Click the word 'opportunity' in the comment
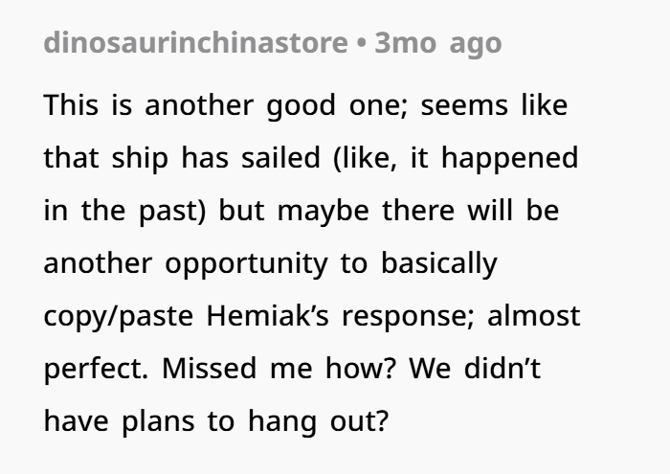Viewport: 670px width, 474px height. tap(247, 264)
